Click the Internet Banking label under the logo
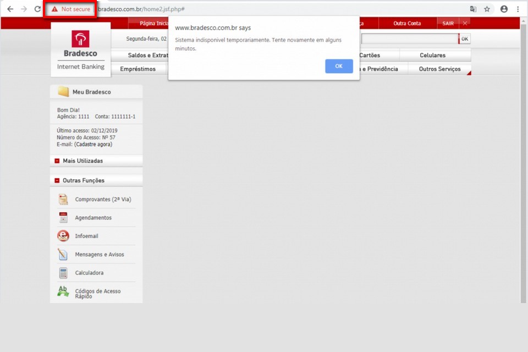Image resolution: width=528 pixels, height=352 pixels. click(81, 67)
